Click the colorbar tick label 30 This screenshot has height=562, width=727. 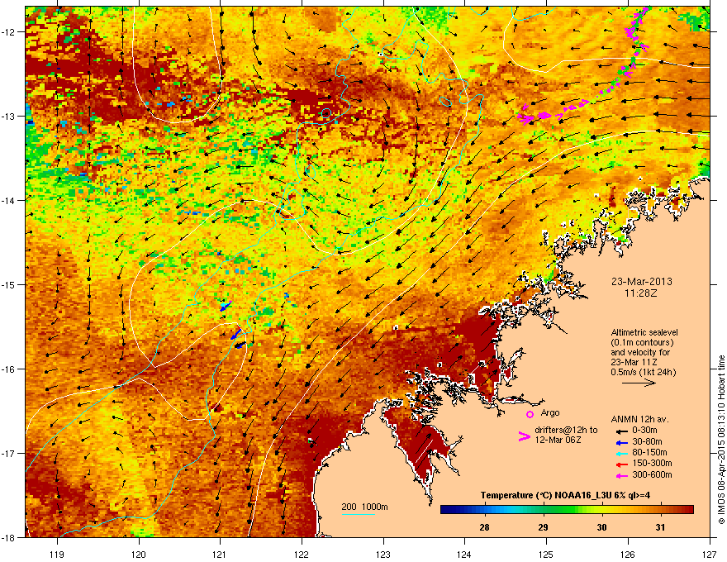(x=601, y=527)
